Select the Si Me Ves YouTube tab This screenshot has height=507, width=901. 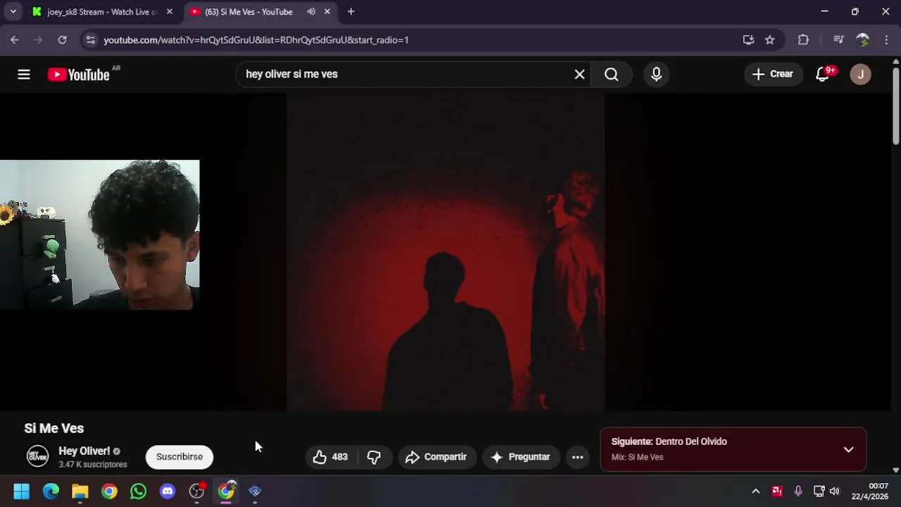click(248, 12)
